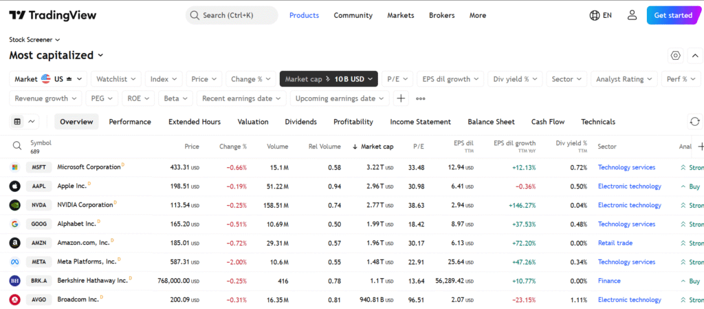Open Recent earnings date filter
Image resolution: width=704 pixels, height=309 pixels.
pos(241,98)
